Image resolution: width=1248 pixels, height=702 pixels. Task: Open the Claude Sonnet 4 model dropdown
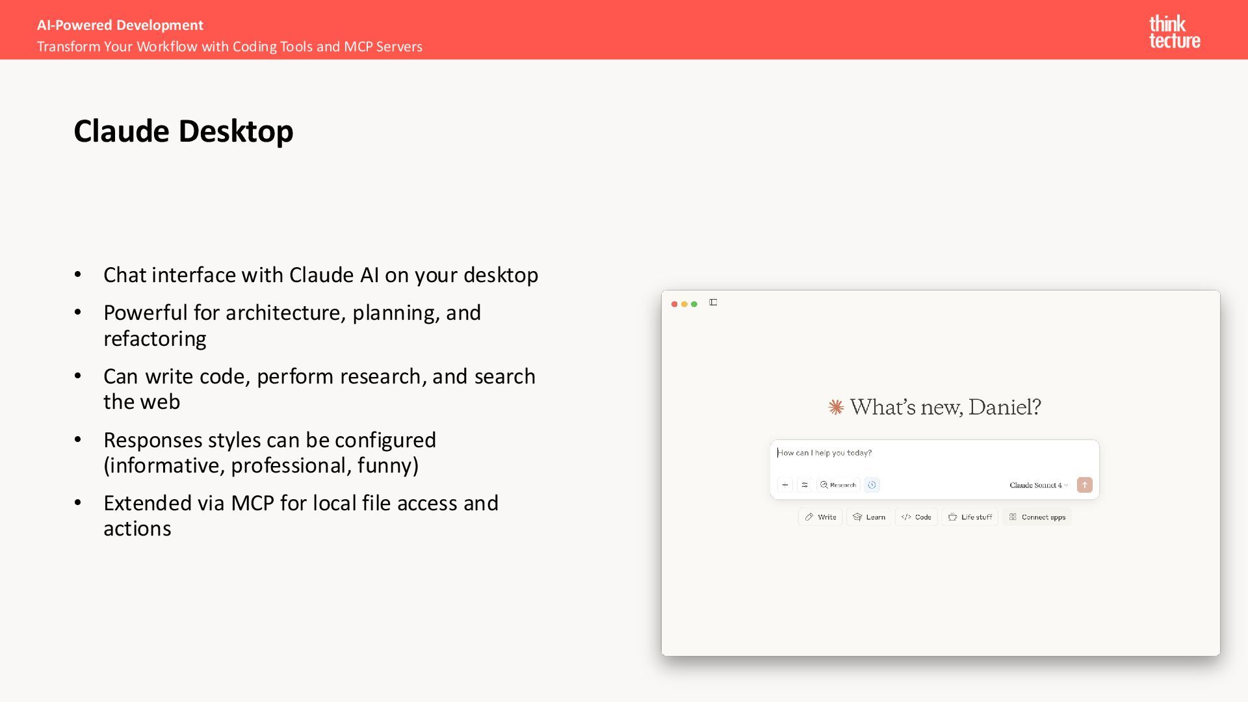1039,485
